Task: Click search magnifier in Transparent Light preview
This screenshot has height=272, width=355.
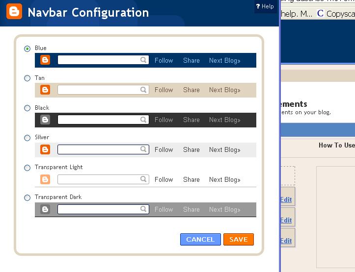Action: (143, 179)
